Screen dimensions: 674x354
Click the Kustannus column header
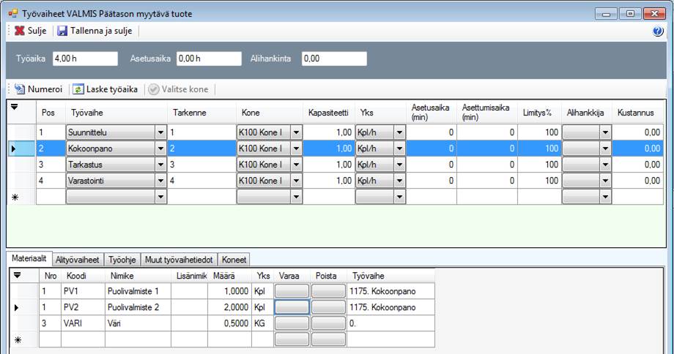click(636, 113)
